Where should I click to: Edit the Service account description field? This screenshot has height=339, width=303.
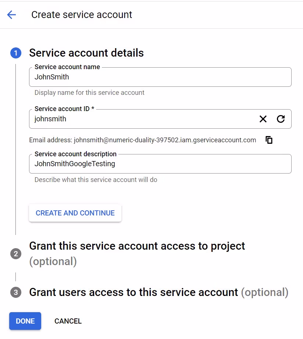coord(160,164)
